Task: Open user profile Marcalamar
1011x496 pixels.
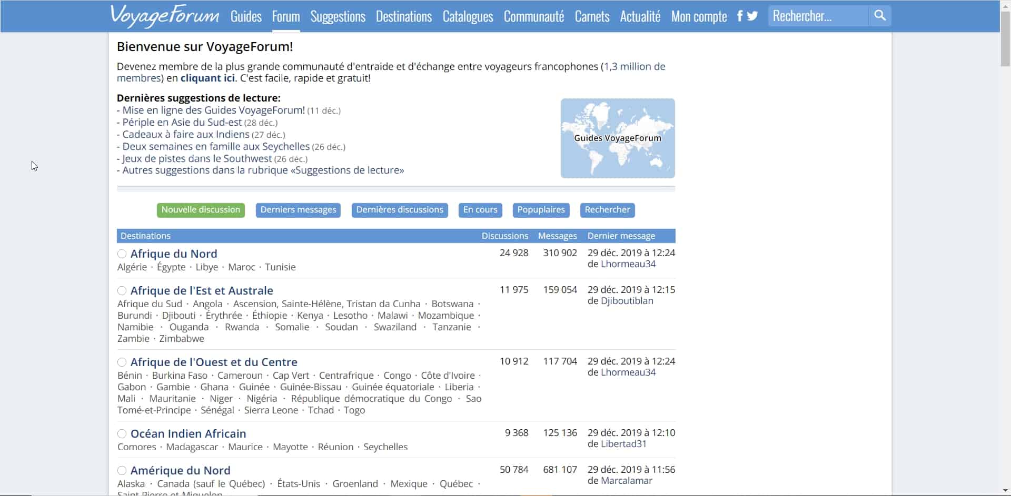Action: (627, 481)
